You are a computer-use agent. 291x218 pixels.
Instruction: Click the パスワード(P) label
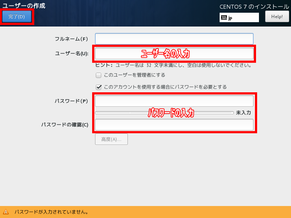[x=71, y=101]
